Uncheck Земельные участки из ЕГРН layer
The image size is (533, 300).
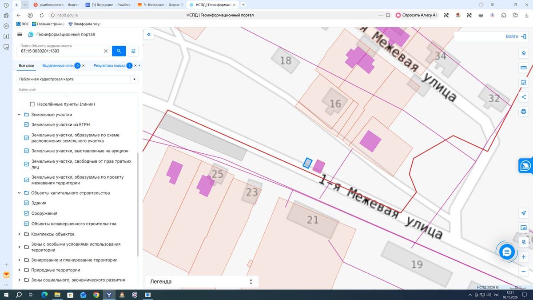tap(26, 125)
